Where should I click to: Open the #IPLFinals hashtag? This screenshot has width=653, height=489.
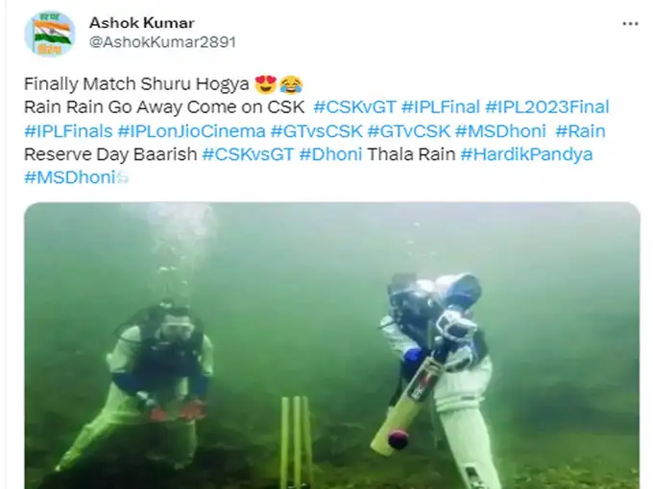point(68,131)
